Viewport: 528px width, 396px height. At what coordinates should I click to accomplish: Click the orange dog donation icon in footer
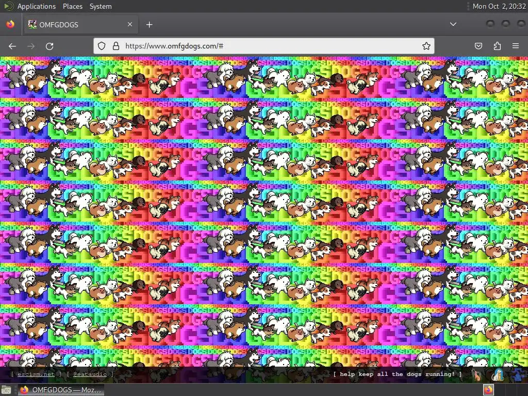point(477,375)
